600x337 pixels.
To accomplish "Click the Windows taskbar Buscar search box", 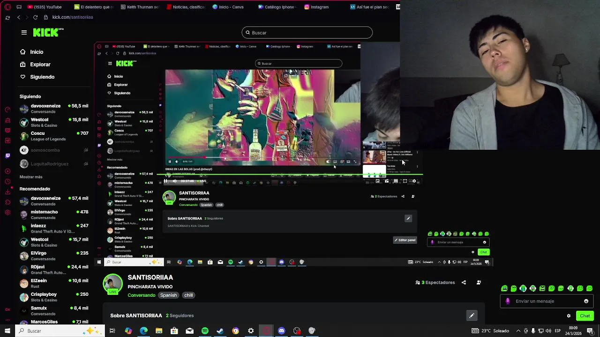I will (x=60, y=331).
